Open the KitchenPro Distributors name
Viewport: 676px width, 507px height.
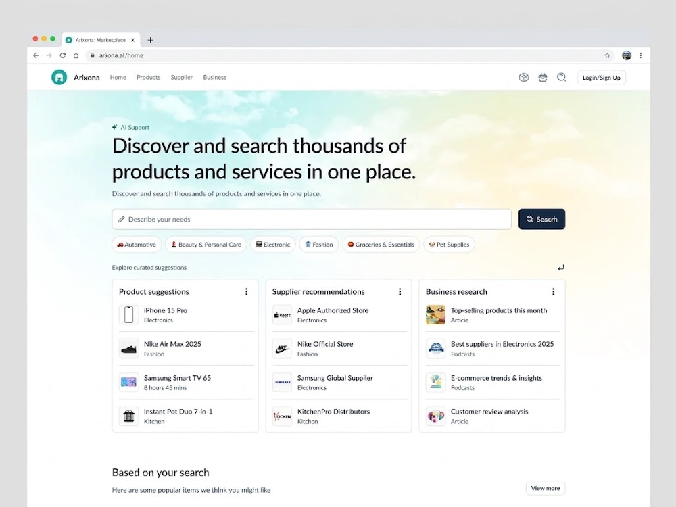334,412
